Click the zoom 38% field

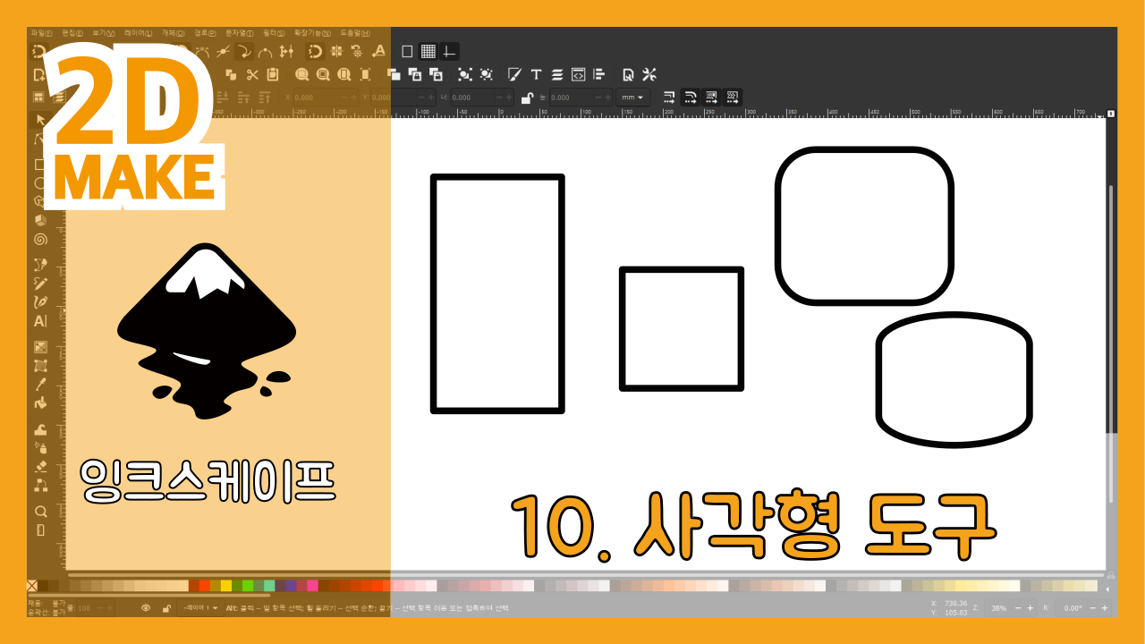coord(997,607)
